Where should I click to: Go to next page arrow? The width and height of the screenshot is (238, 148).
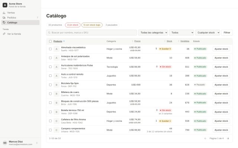228,138
